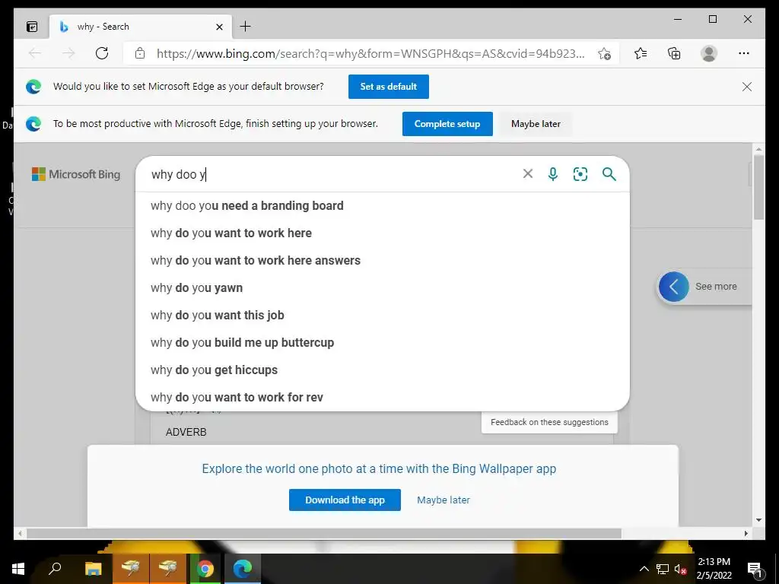Click Feedback on these suggestions
The image size is (779, 584).
click(x=549, y=422)
